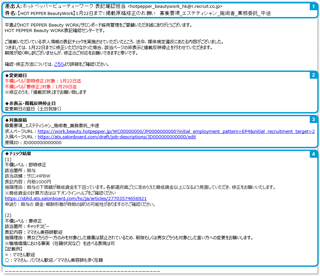Open the work.beauty.hotpepper.jp job page URL

tap(176, 131)
